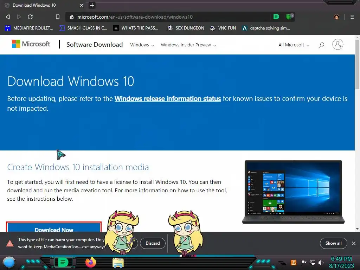Click the Show all downloads button
The width and height of the screenshot is (360, 270).
[x=333, y=243]
